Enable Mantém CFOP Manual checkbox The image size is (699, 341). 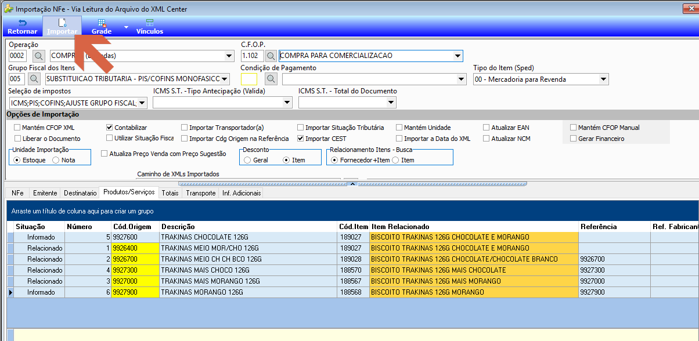(573, 128)
